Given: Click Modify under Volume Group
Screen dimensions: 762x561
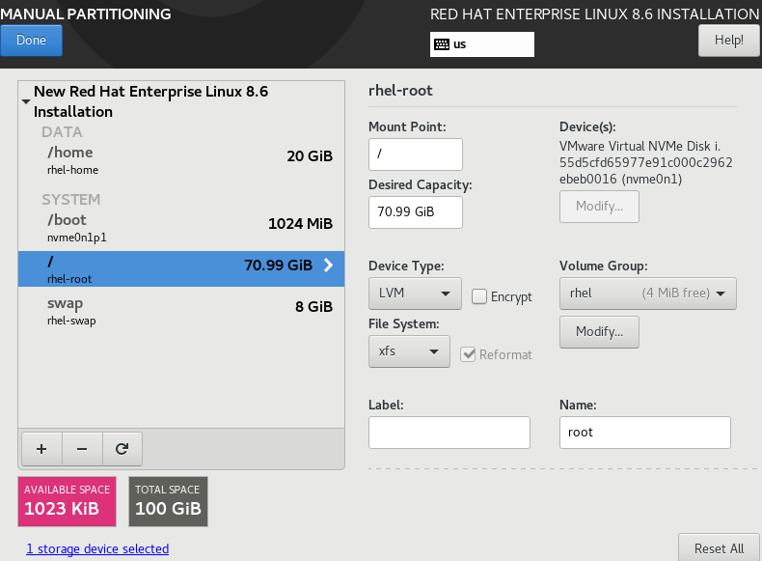Looking at the screenshot, I should 599,332.
